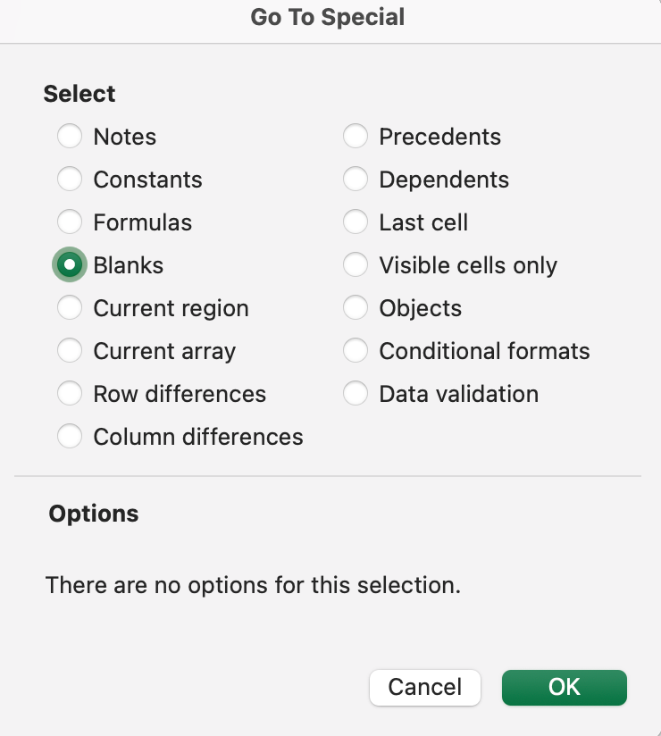Select the Column differences radio button
Screen dimensions: 661x736
click(70, 437)
